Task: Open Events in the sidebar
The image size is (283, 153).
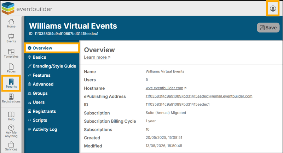Action: click(11, 38)
